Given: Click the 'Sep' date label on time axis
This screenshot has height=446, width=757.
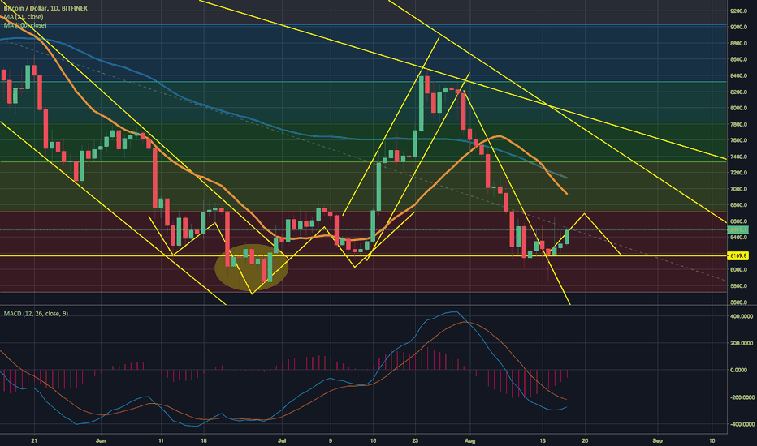Looking at the screenshot, I should (x=658, y=440).
